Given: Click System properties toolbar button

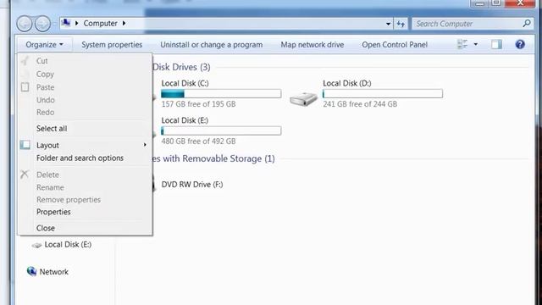Looking at the screenshot, I should [112, 45].
